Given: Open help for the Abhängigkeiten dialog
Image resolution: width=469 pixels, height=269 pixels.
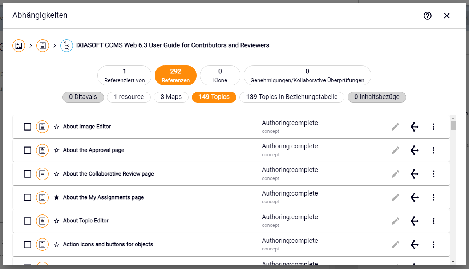Looking at the screenshot, I should click(428, 16).
